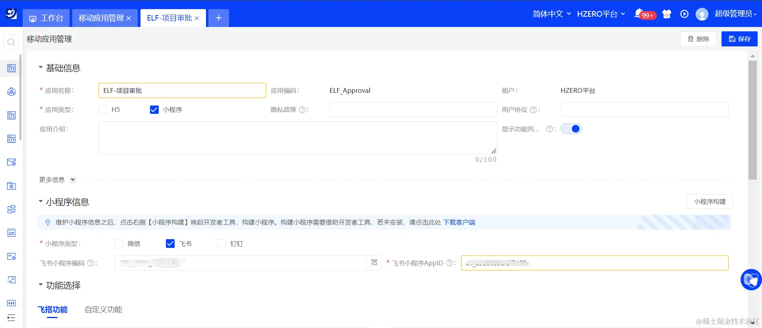Click help icon next to 隐私政策
762x328 pixels.
(x=302, y=110)
